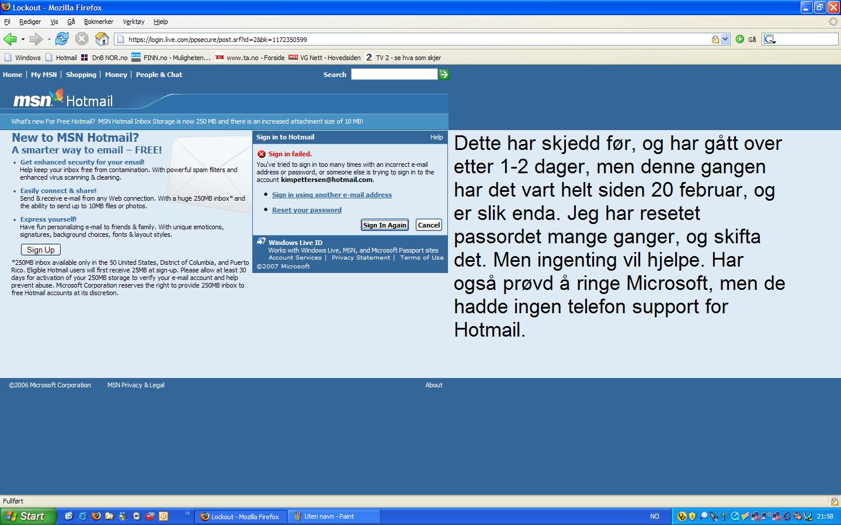Image resolution: width=841 pixels, height=525 pixels.
Task: Click the magnifier tray icon
Action: pyautogui.click(x=703, y=516)
